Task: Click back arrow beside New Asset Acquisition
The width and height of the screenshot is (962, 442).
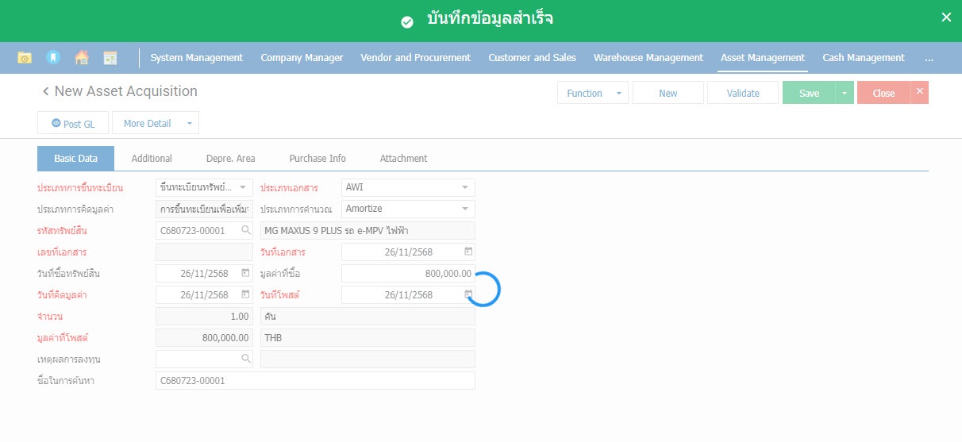Action: (x=45, y=92)
